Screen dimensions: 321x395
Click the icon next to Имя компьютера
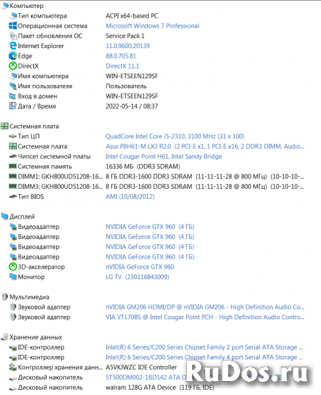click(x=13, y=76)
